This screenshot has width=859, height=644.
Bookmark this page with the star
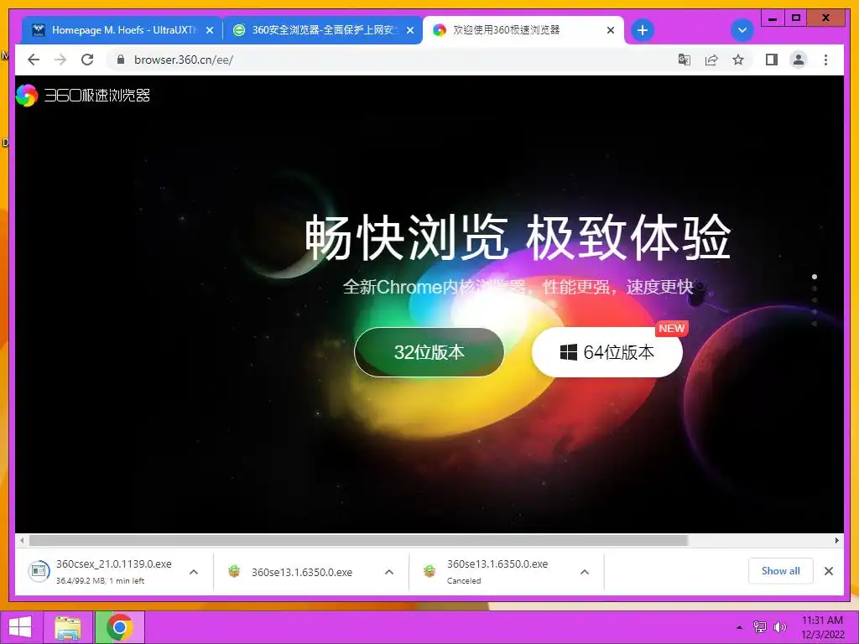point(738,60)
